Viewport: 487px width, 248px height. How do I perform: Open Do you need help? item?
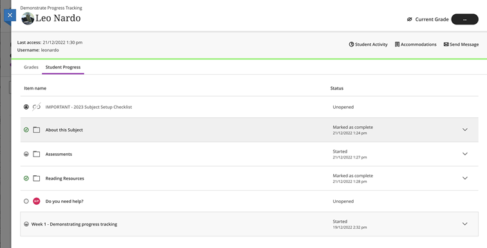click(x=64, y=202)
